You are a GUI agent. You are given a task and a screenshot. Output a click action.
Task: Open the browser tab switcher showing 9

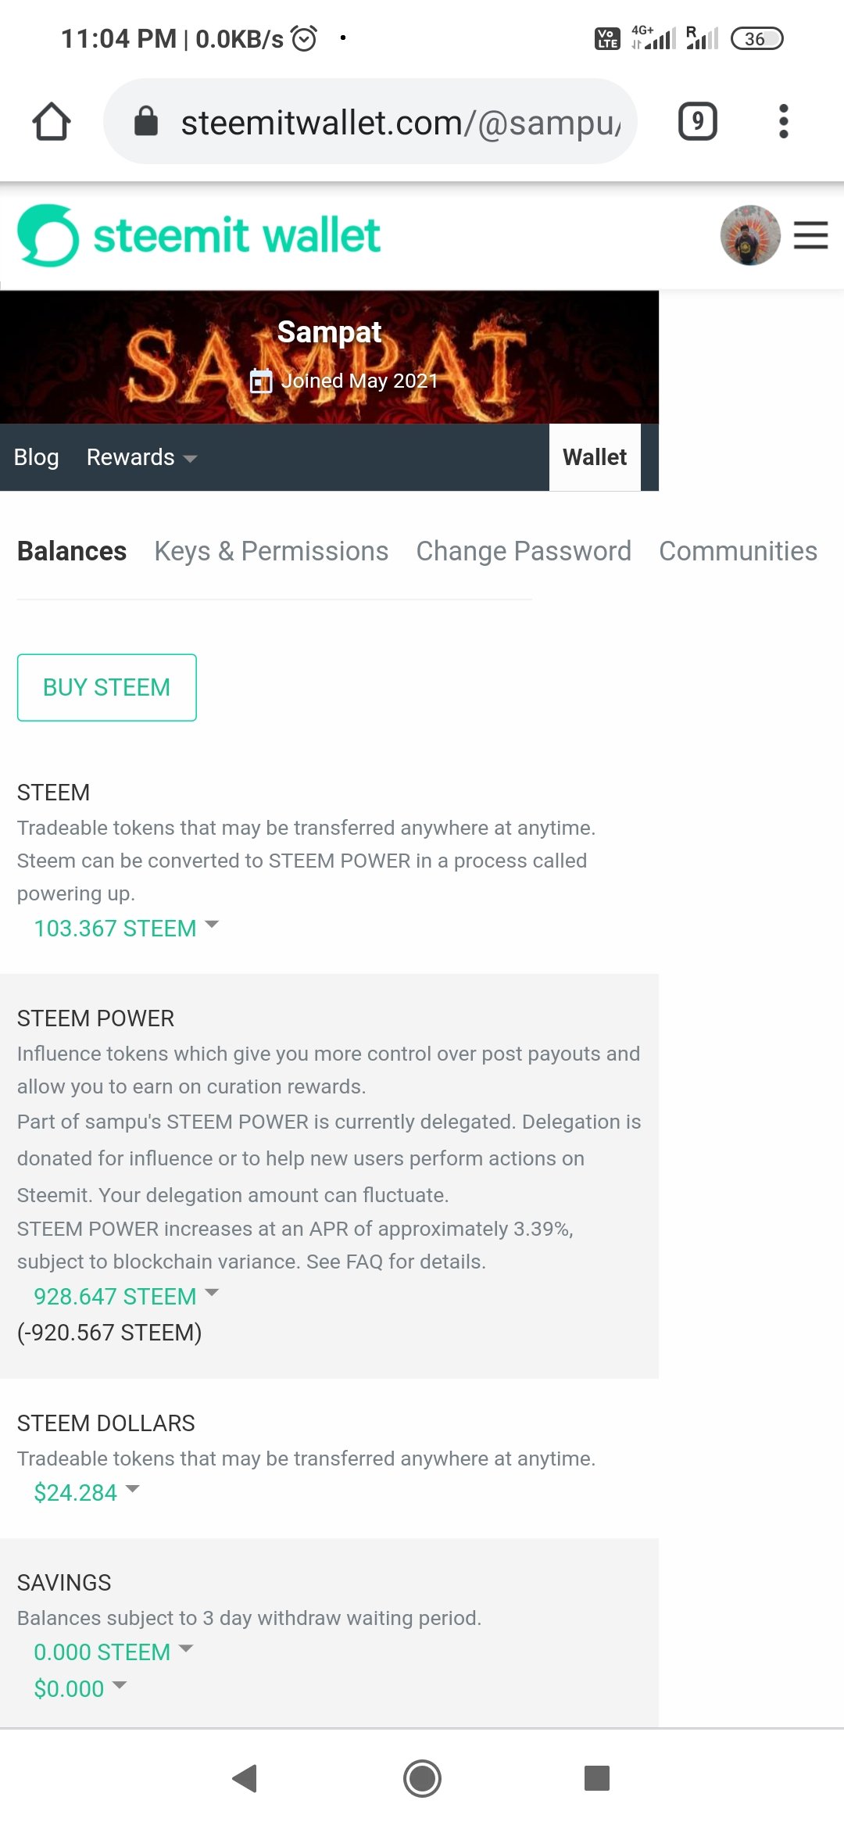697,122
